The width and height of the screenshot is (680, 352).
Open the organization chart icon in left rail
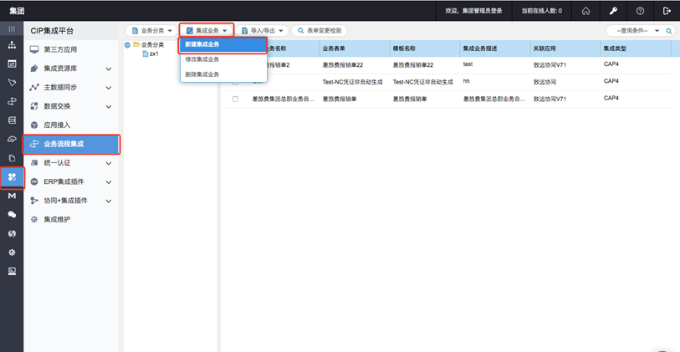pos(13,44)
